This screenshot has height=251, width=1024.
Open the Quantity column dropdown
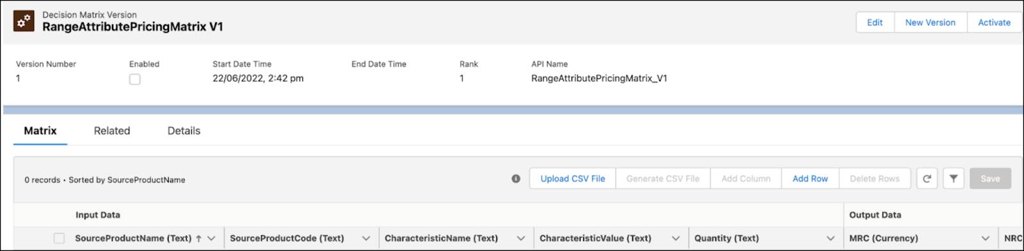[x=831, y=238]
